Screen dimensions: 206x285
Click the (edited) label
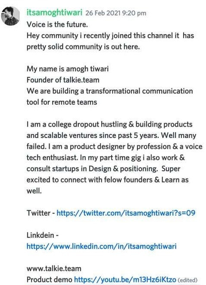pyautogui.click(x=187, y=280)
